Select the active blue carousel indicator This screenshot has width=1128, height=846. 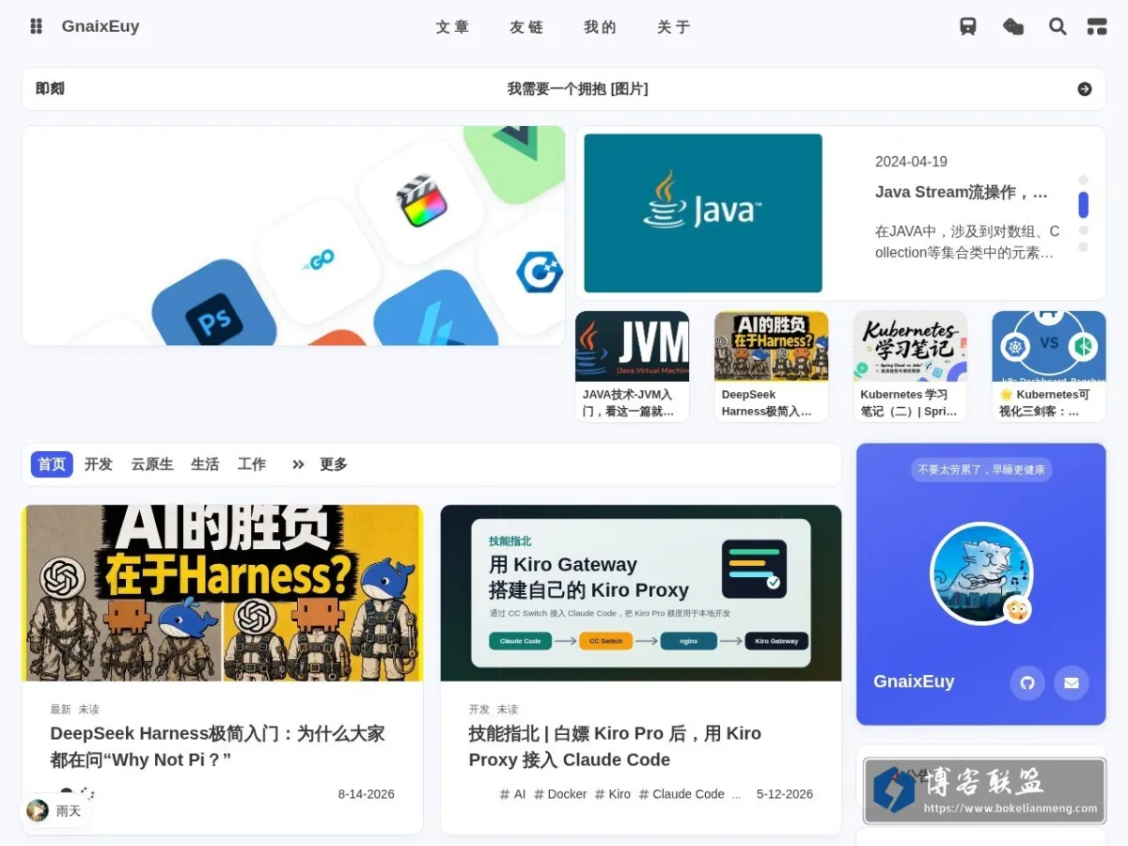(x=1083, y=205)
